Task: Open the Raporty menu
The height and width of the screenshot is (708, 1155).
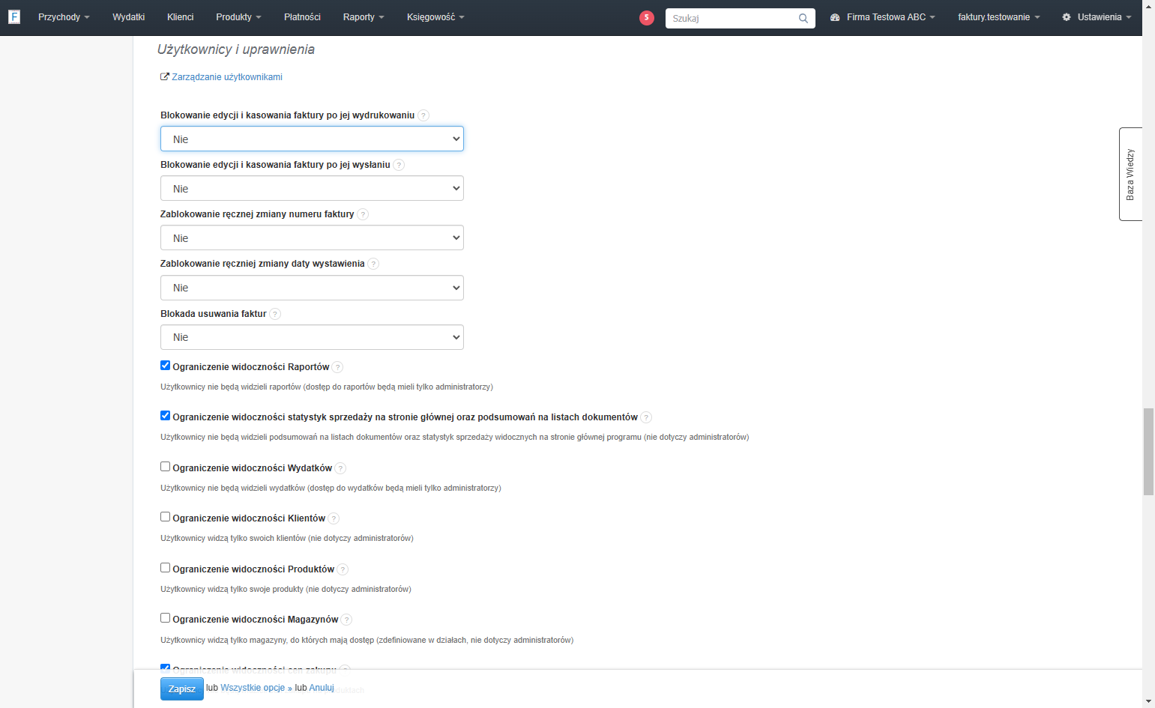Action: 364,17
